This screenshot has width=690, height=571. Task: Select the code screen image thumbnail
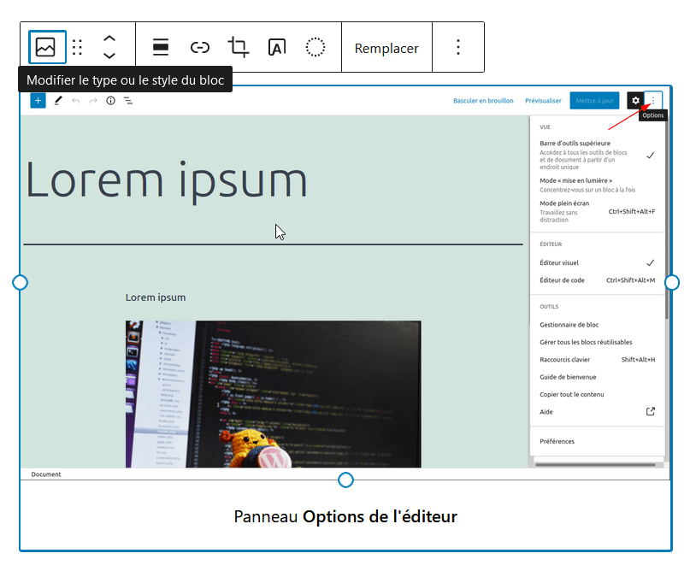(274, 394)
